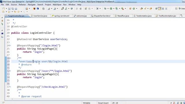Click the toLoginPage1 method name
Screen dimensions: 185x104
[x=46, y=74]
